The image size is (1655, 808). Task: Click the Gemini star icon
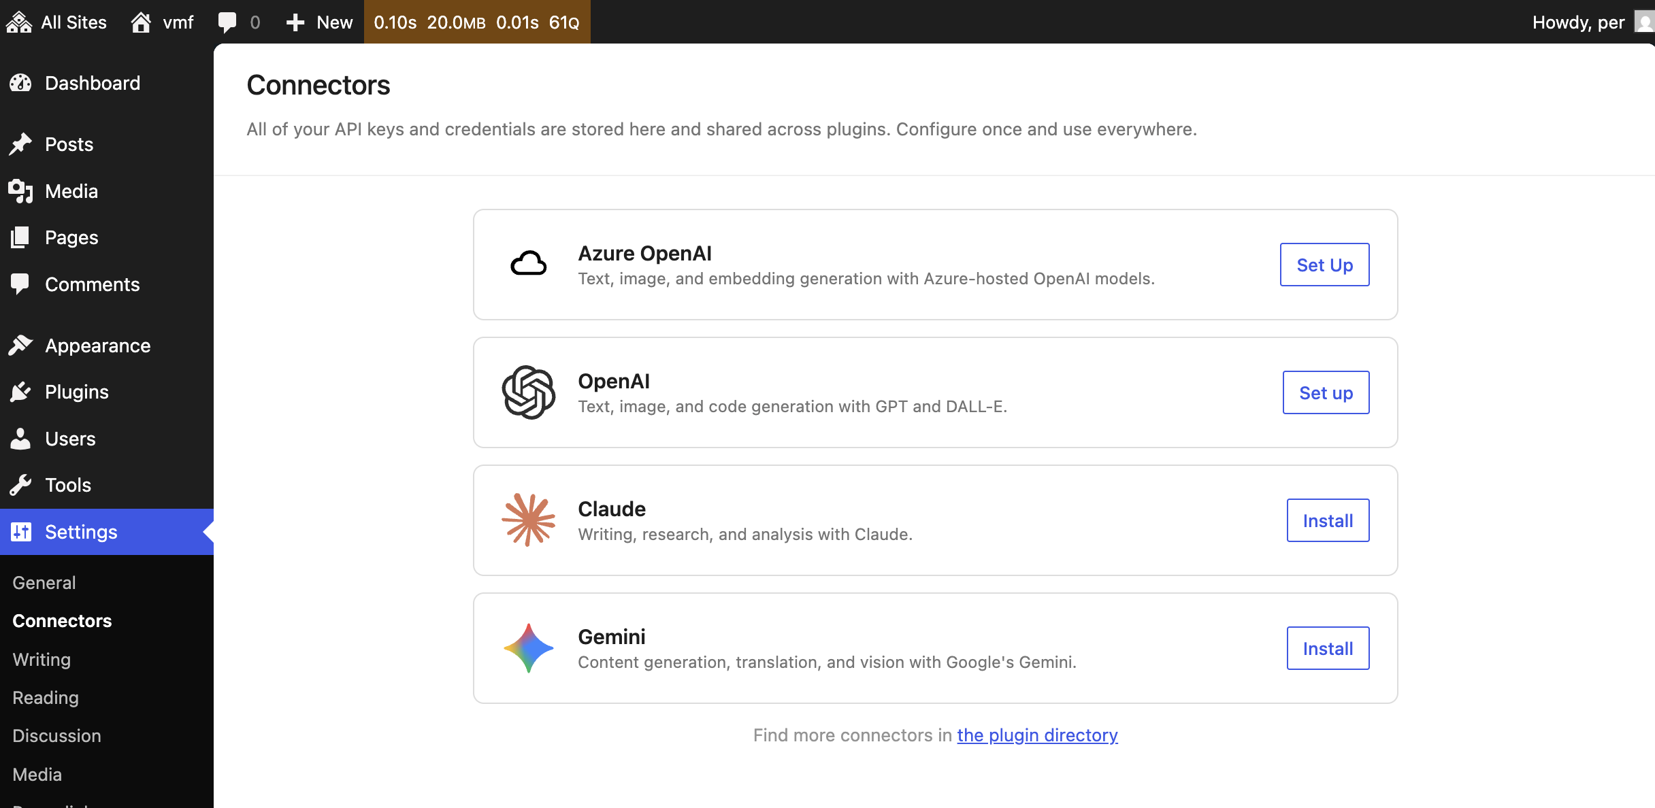pyautogui.click(x=527, y=647)
